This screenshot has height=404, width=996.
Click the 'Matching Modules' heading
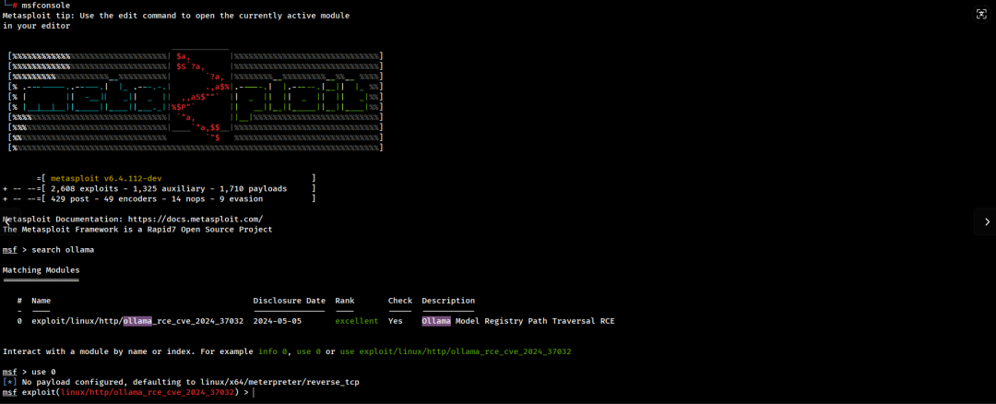pos(41,270)
